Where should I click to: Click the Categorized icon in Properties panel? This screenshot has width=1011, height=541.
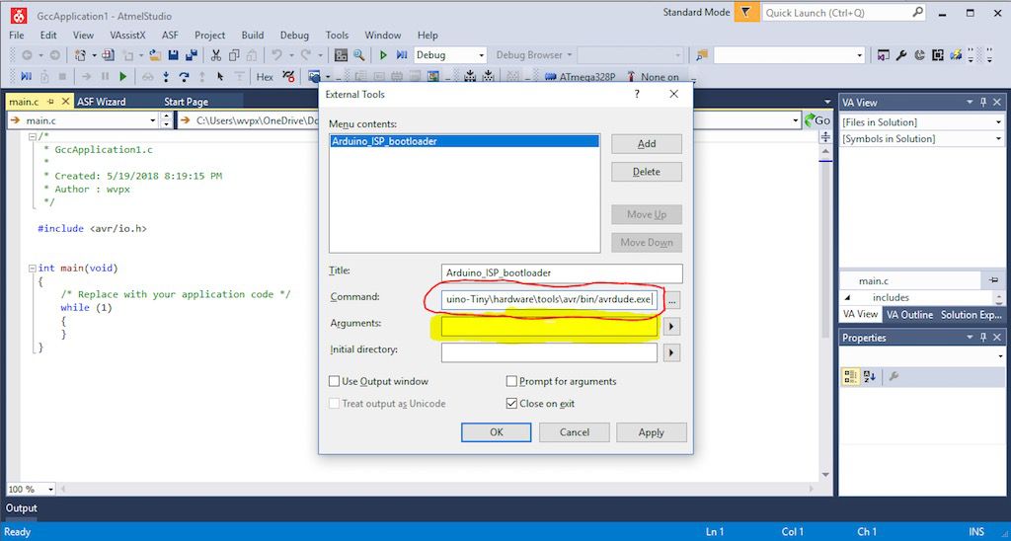click(851, 376)
